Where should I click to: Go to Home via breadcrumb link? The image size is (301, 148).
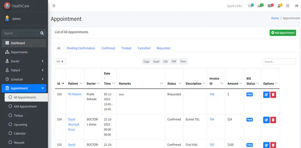[275, 18]
